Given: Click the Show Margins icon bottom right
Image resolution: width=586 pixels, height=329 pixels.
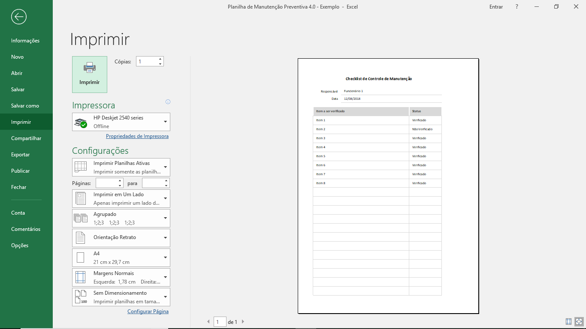Looking at the screenshot, I should pos(568,321).
